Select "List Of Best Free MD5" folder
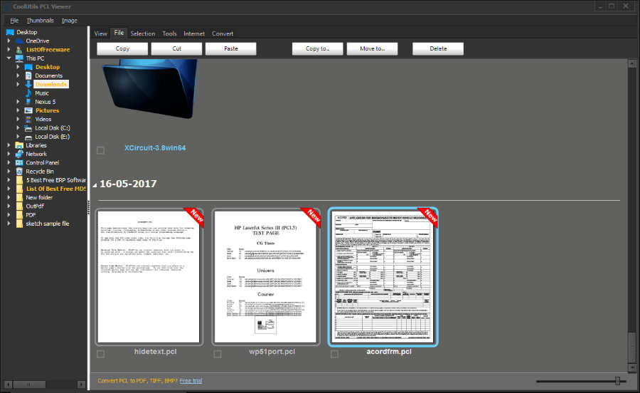 tap(56, 189)
